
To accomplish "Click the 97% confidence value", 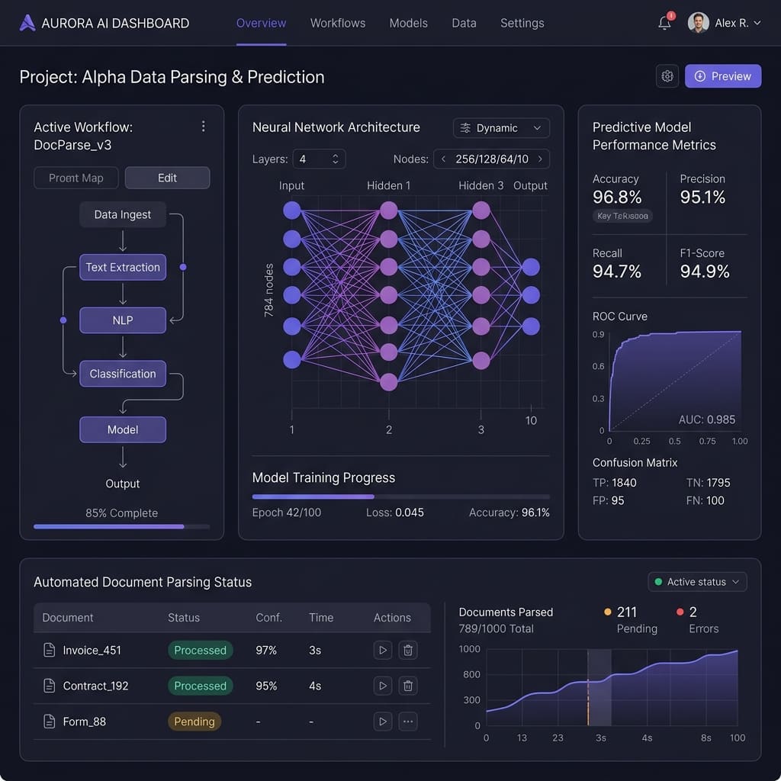I will click(x=266, y=650).
